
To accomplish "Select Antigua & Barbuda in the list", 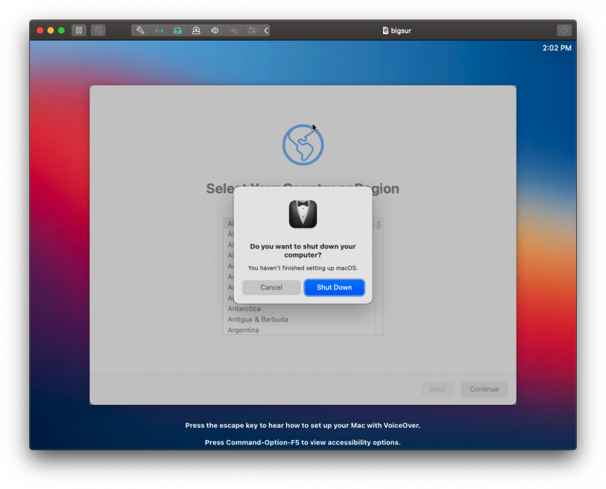I will pos(258,319).
